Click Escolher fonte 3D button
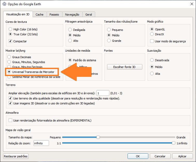Viewport: 196px width, 162px height. coord(125,67)
